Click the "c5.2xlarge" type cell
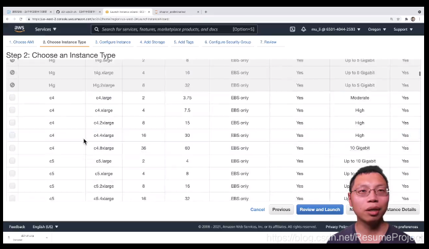Image resolution: width=429 pixels, height=249 pixels. click(x=104, y=186)
